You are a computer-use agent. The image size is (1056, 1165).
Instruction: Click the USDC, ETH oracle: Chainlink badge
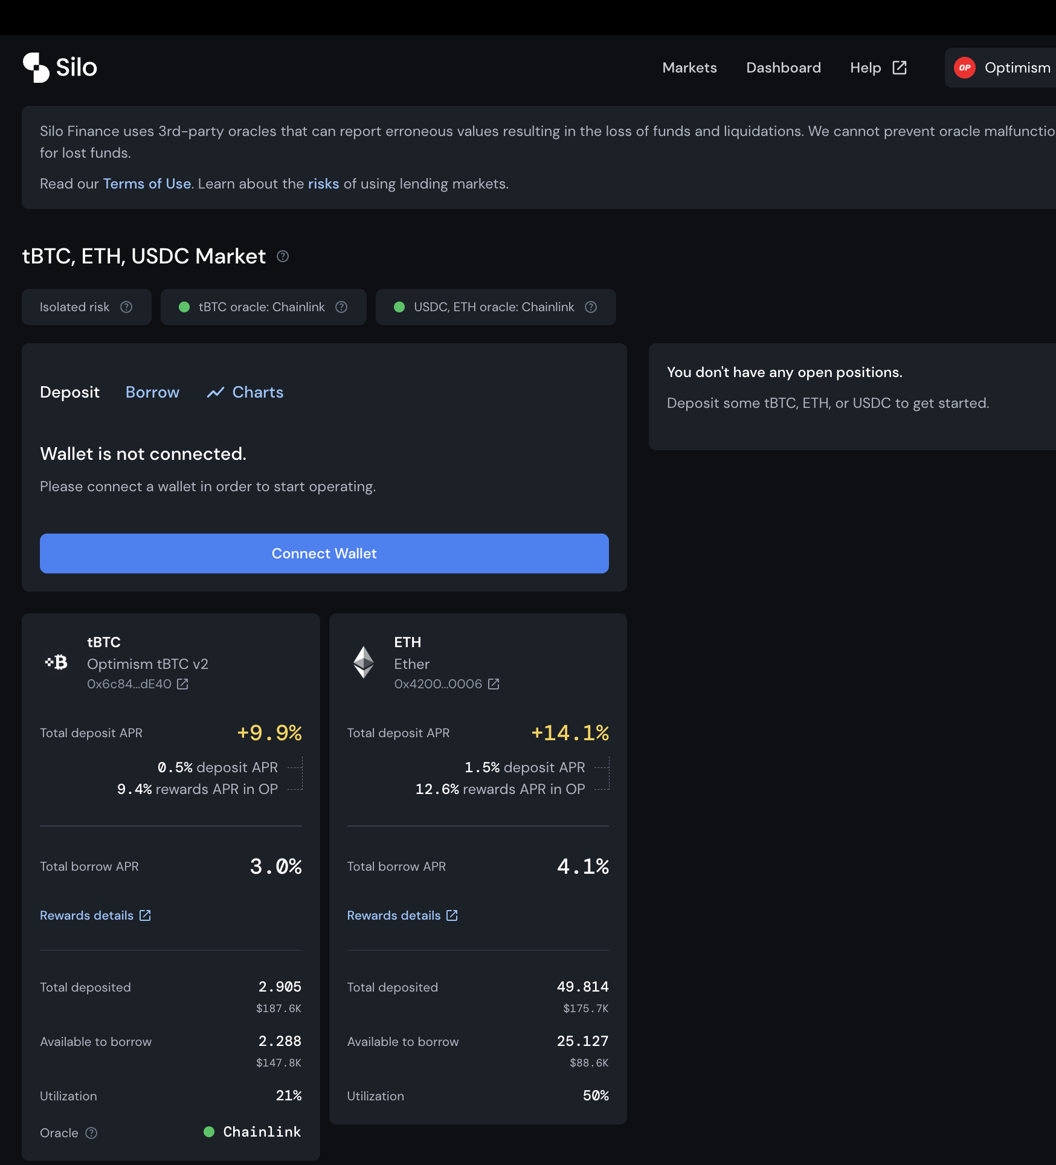click(496, 307)
